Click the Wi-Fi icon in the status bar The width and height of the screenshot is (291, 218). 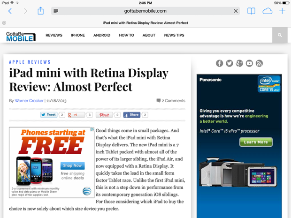tap(12, 3)
